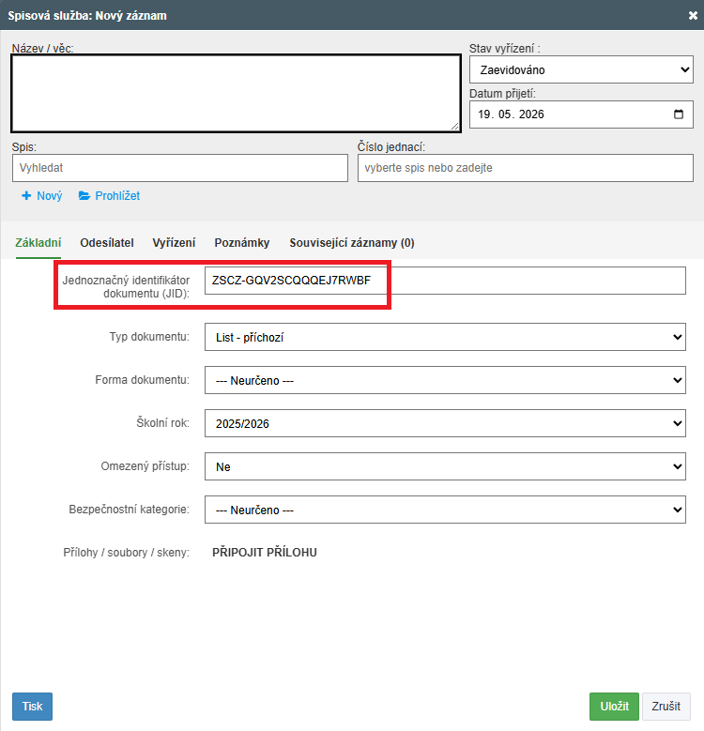Open the Související záznamy tab
Viewport: 704px width, 731px height.
click(352, 243)
